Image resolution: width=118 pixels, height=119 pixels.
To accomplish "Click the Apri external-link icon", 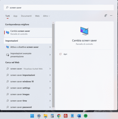I will point(60,54).
